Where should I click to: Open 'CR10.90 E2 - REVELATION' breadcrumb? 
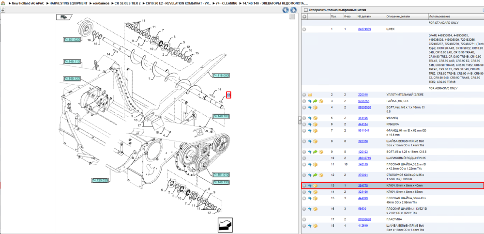(x=178, y=3)
